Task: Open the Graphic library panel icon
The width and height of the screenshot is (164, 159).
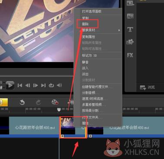Action: click(x=130, y=42)
